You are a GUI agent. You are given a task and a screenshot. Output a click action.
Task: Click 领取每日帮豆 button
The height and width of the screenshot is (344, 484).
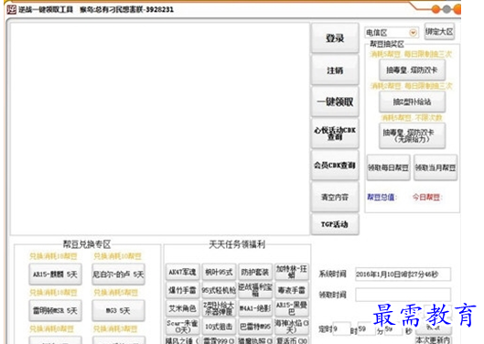click(x=388, y=167)
